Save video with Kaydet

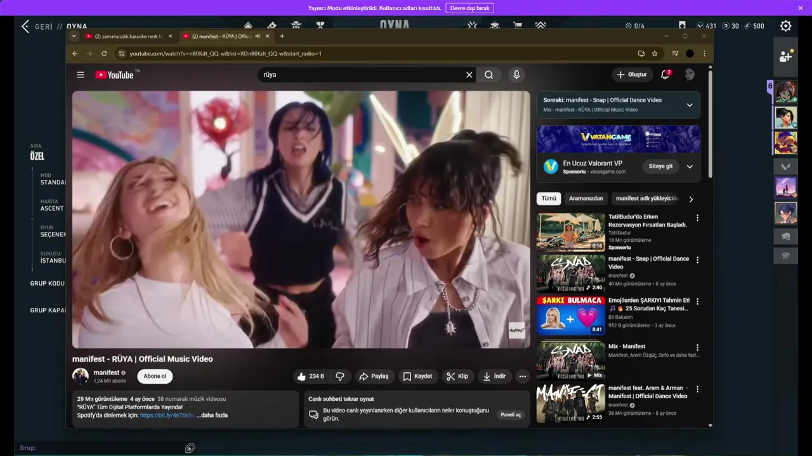click(x=417, y=376)
